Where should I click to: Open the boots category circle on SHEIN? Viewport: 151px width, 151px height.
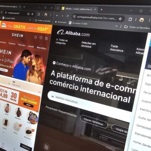[5, 122]
